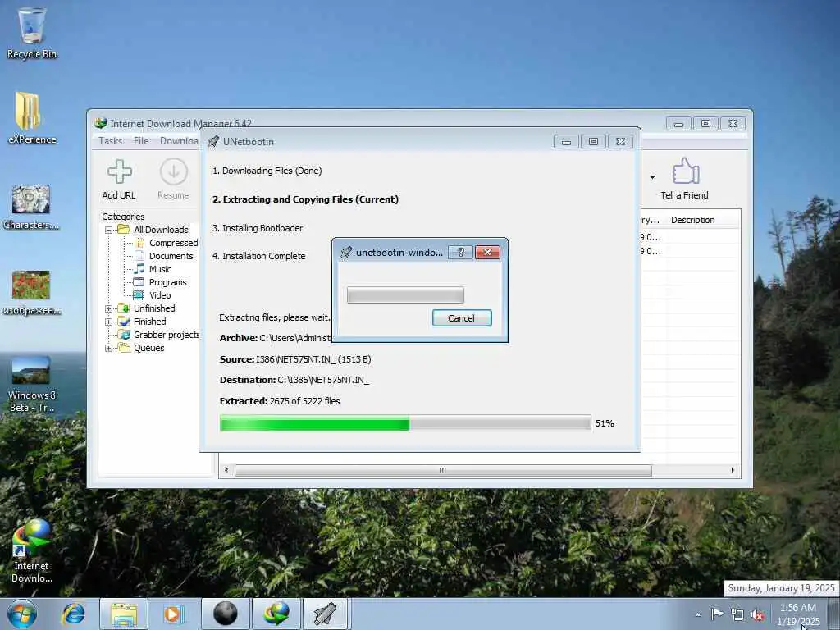Click the horizontal scrollbar thumb in the download list

(x=443, y=470)
